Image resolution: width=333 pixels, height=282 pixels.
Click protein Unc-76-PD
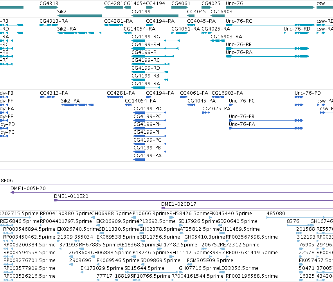308,93
